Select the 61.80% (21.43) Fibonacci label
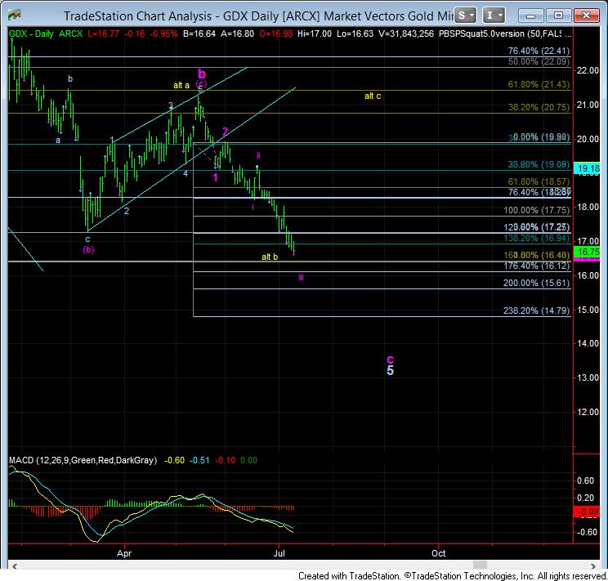 pos(539,84)
